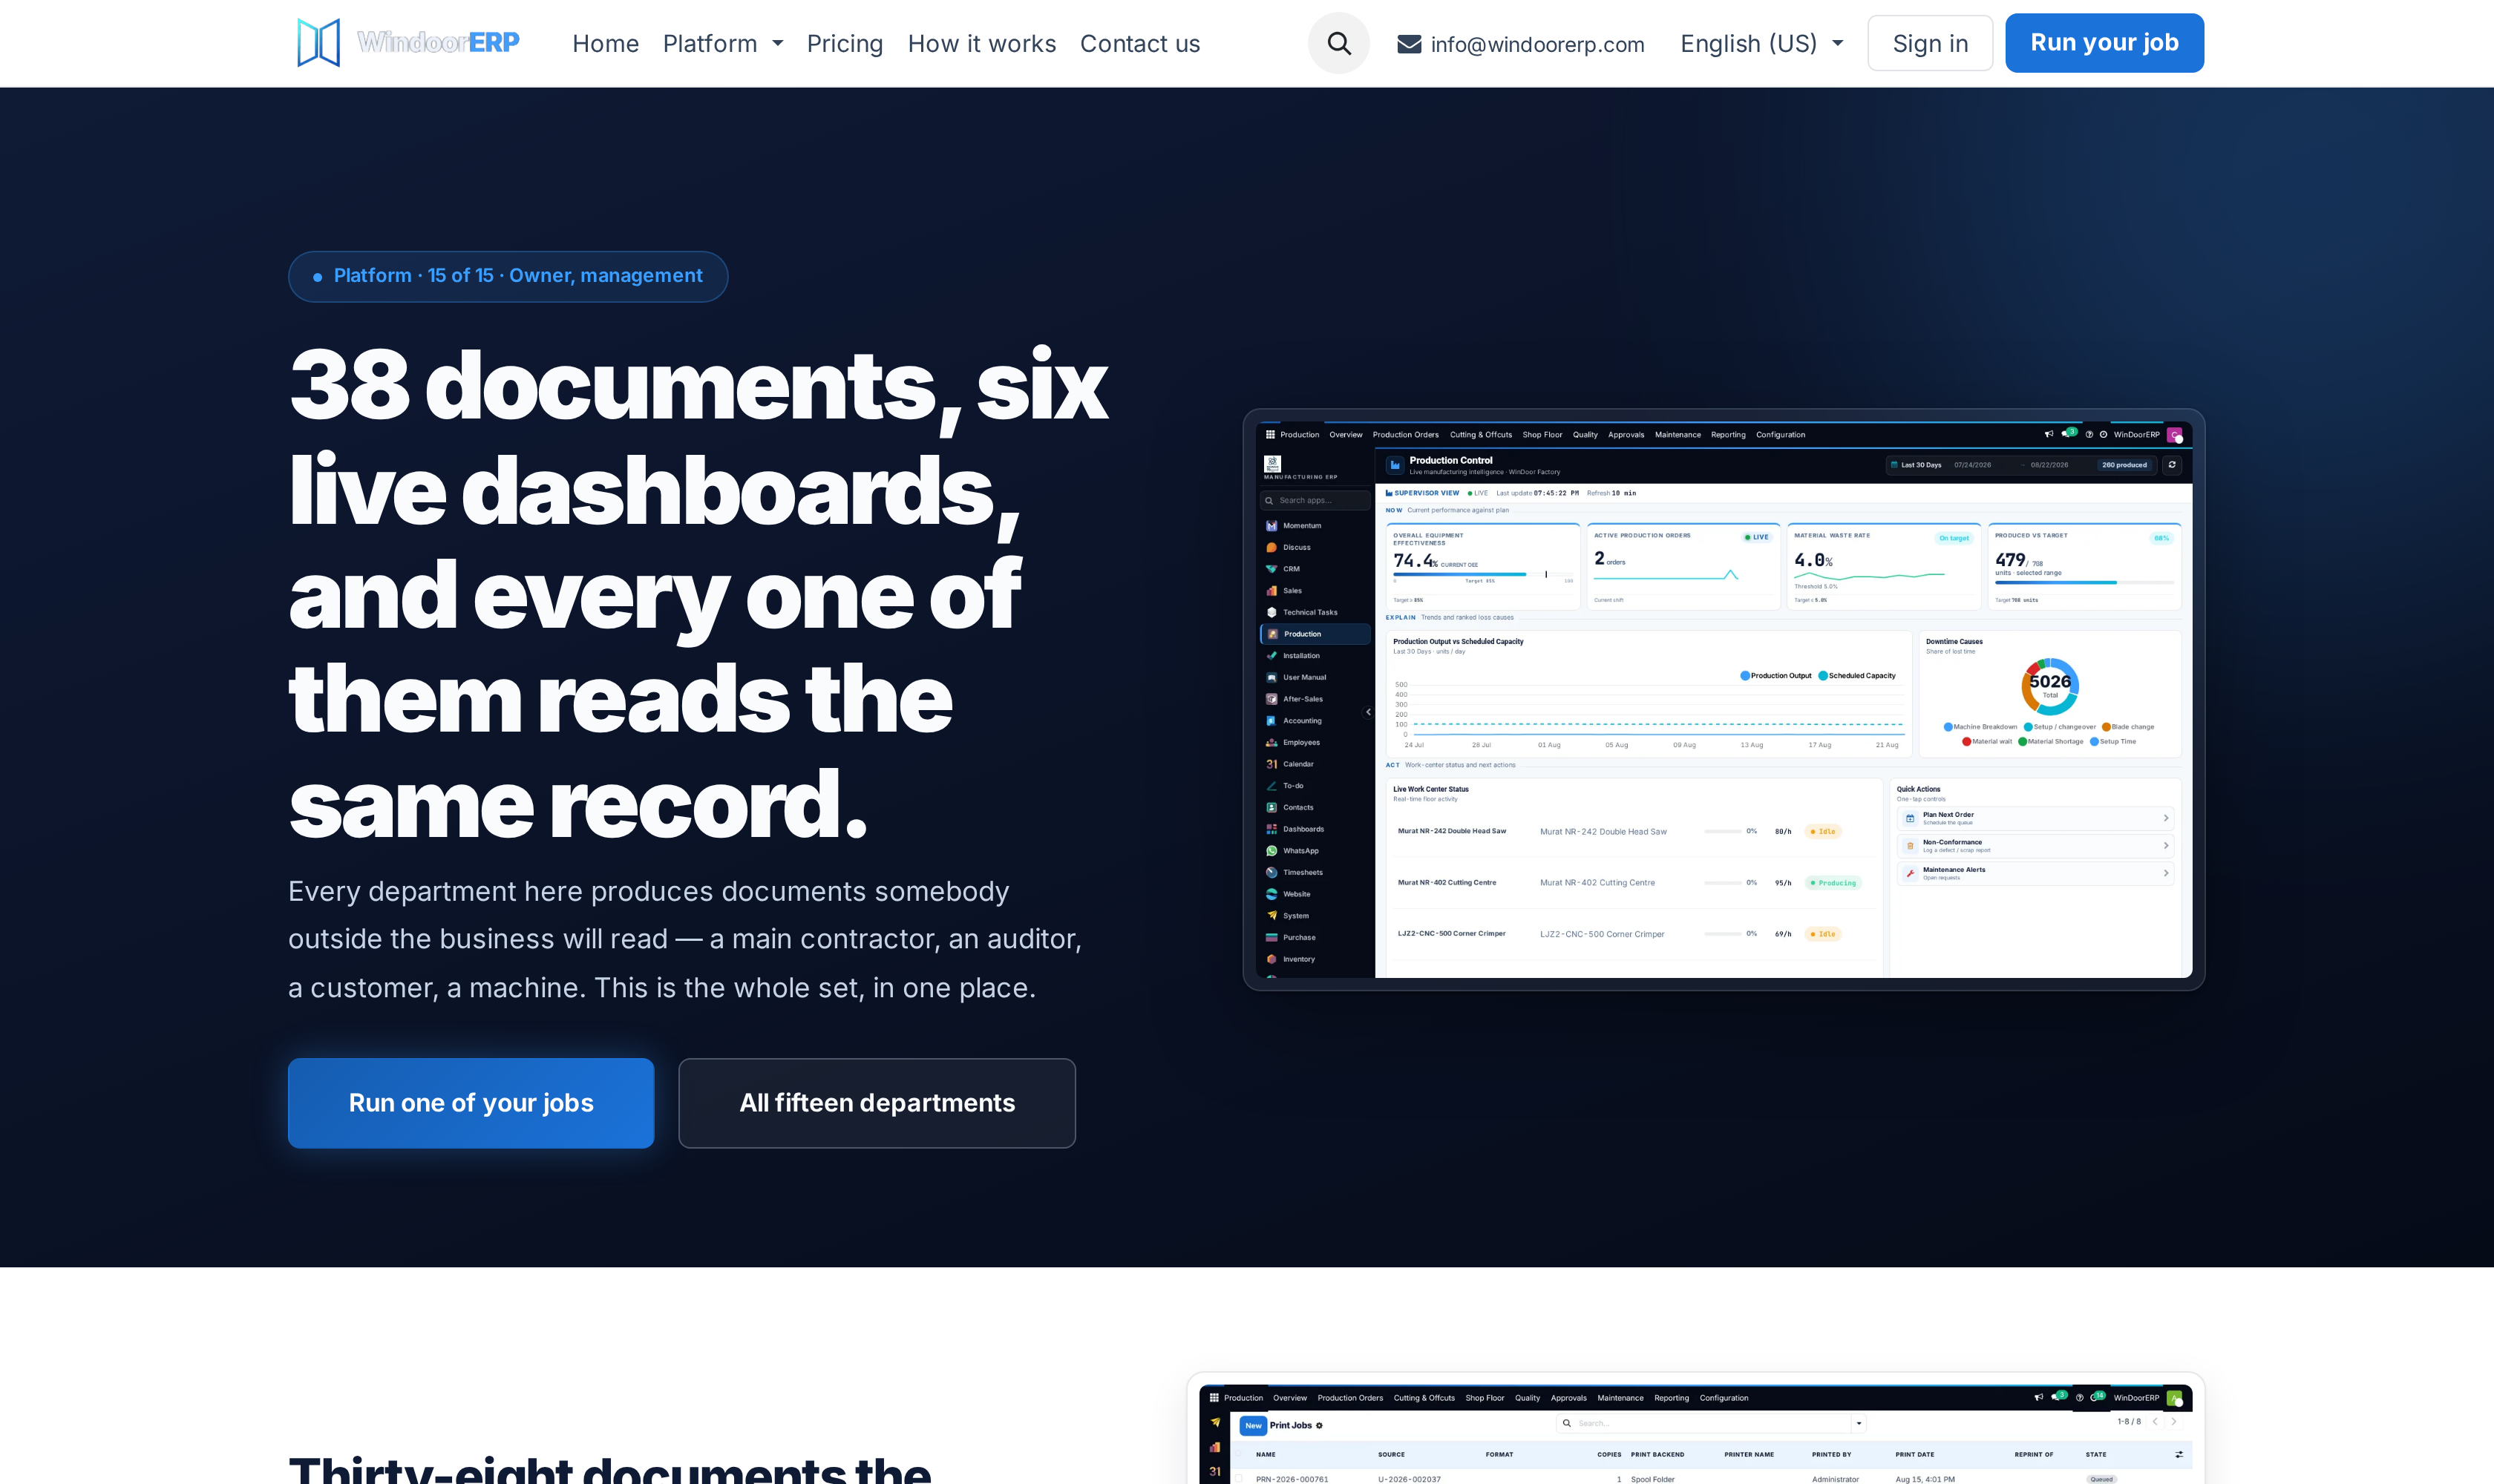The width and height of the screenshot is (2494, 1484).
Task: Collapse the dashboard sidebar with the chevron arrow
Action: click(x=1367, y=712)
